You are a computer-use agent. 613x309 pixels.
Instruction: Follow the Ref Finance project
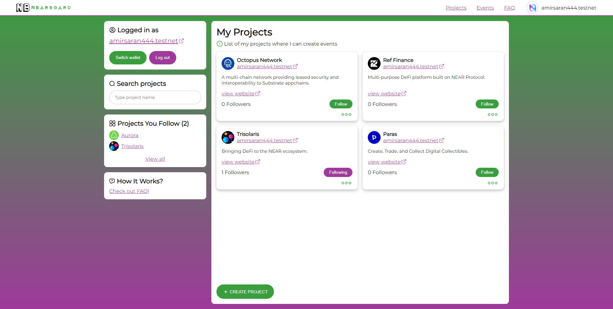tap(487, 104)
